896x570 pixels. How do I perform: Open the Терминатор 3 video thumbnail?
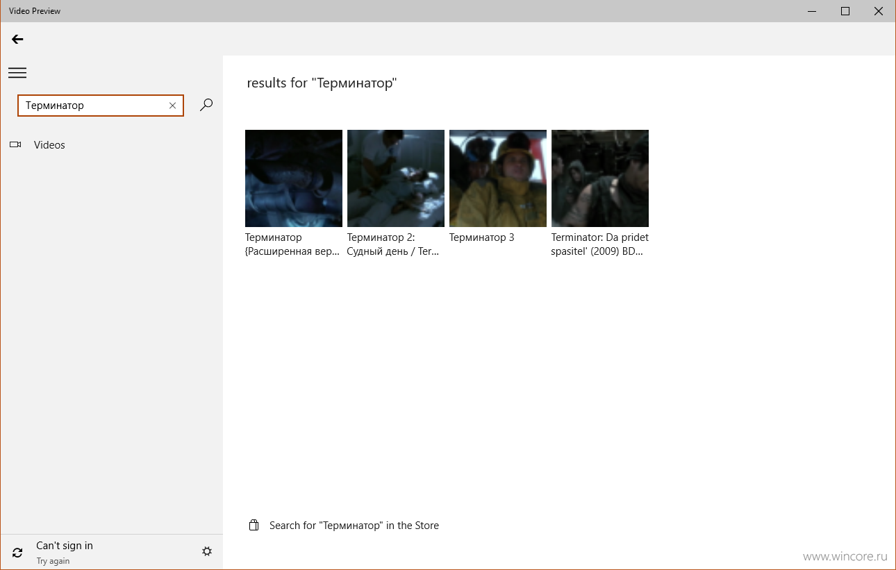(498, 178)
